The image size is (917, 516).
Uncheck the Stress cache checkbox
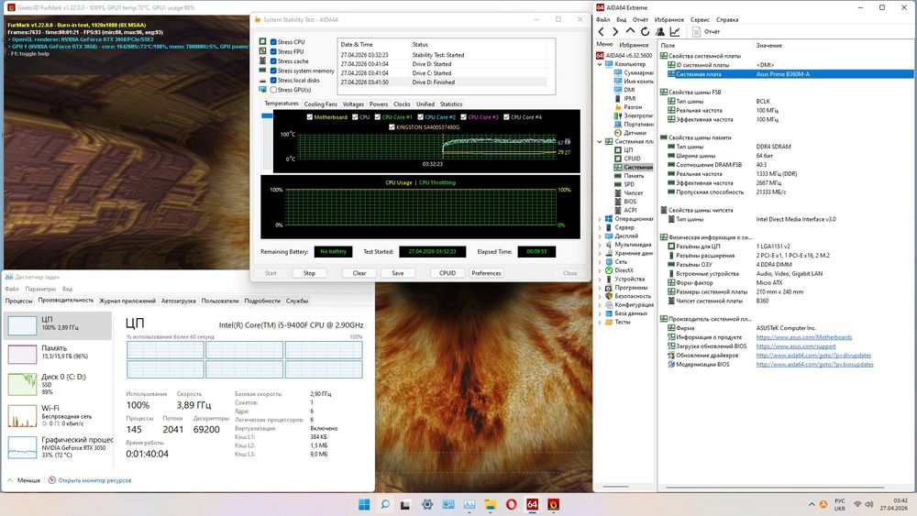[x=273, y=60]
